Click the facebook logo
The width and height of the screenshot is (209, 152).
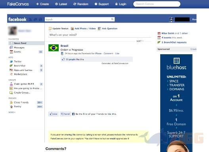coord(17,19)
